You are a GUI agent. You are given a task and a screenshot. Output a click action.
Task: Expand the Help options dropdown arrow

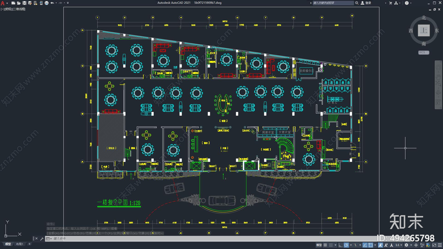coord(411,3)
